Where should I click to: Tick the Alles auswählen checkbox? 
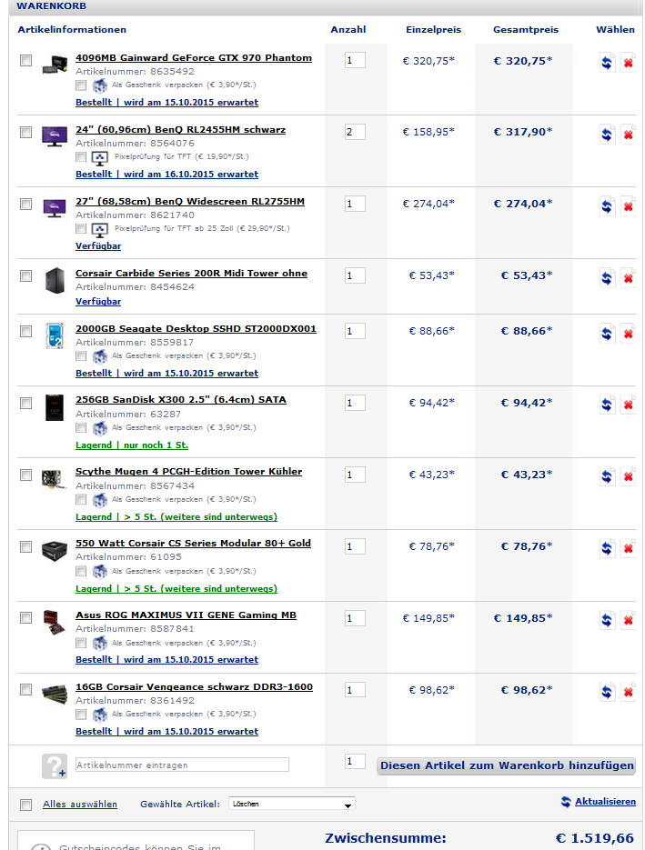(25, 805)
